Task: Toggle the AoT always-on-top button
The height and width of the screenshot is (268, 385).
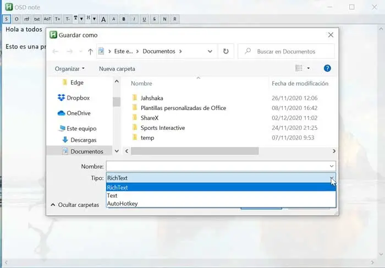Action: (x=47, y=19)
